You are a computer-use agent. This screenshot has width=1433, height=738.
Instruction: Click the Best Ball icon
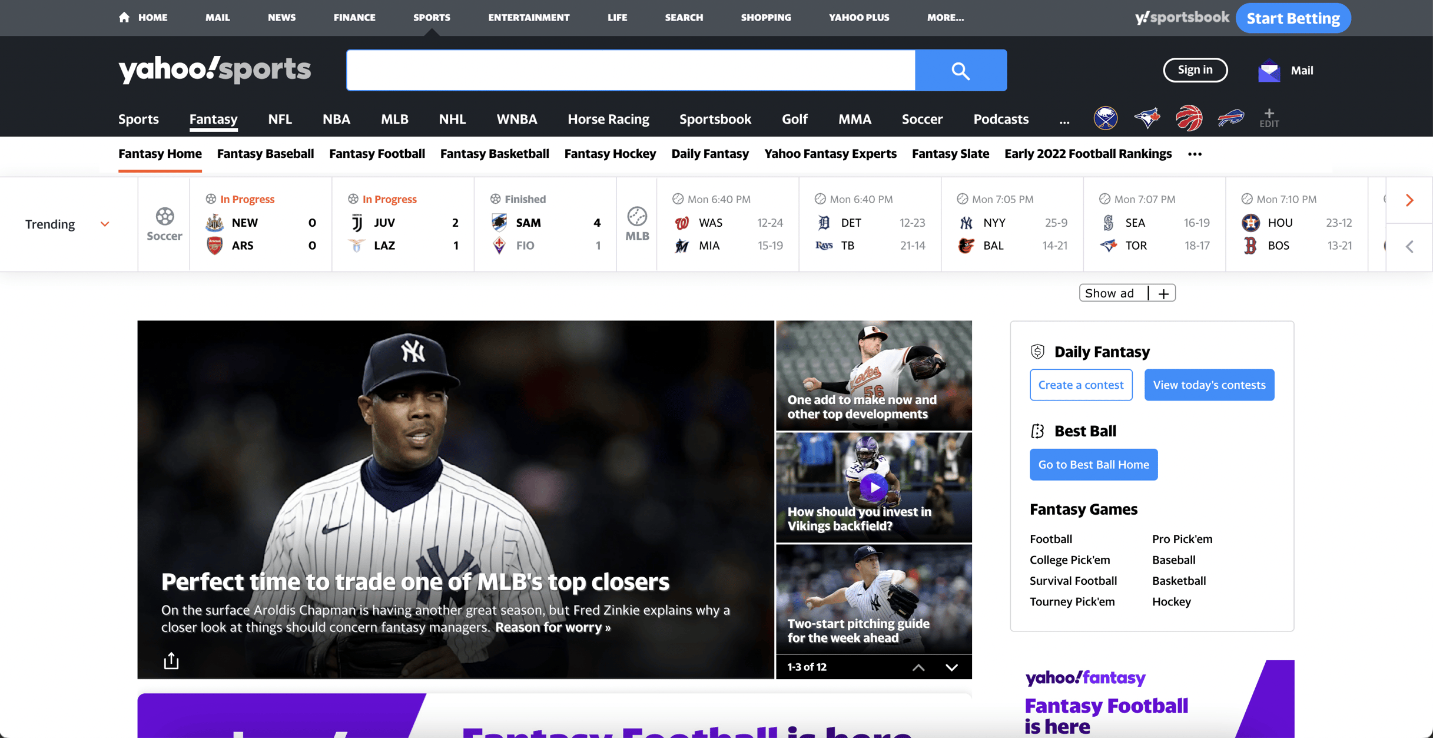click(x=1037, y=431)
